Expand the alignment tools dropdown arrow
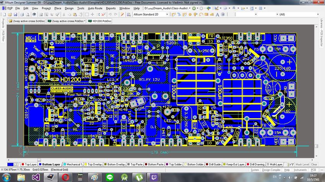 [x=229, y=8]
